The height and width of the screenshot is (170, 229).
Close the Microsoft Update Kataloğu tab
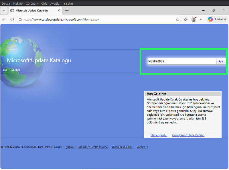pos(59,11)
